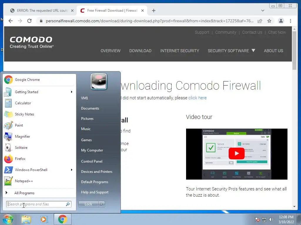Click the 'click here' download link
This screenshot has width=301, height=225.
point(197,98)
